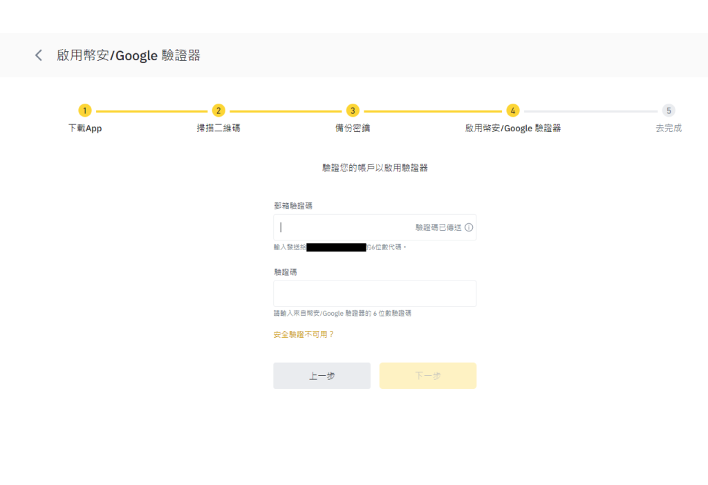Select the 下載App step label
The height and width of the screenshot is (485, 708).
[x=84, y=128]
